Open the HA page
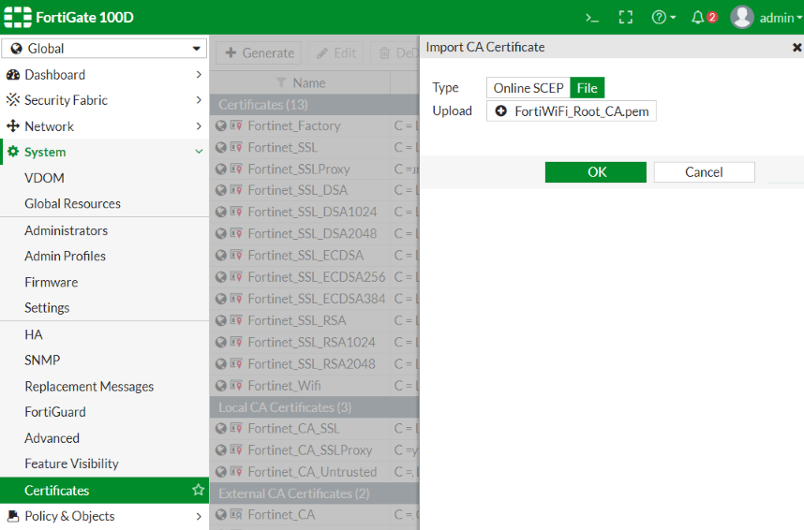 34,334
